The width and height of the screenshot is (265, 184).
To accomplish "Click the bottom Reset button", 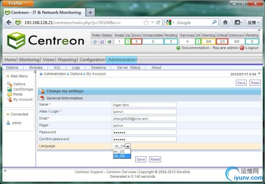I will click(x=155, y=159).
